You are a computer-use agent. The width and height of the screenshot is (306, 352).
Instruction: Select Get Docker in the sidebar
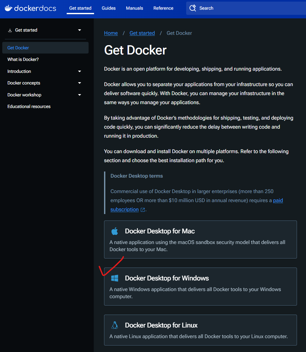tap(45, 48)
